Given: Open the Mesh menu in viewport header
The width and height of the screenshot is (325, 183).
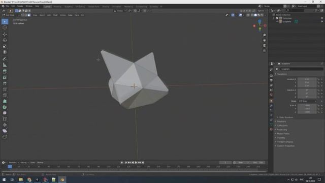Looking at the screenshot, I should pyautogui.click(x=55, y=15).
